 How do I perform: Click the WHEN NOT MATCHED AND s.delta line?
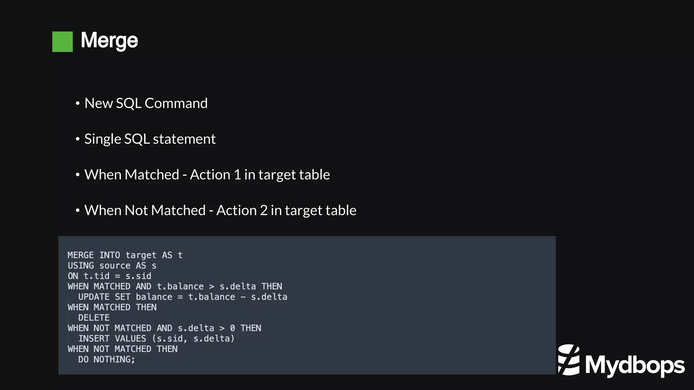[164, 328]
